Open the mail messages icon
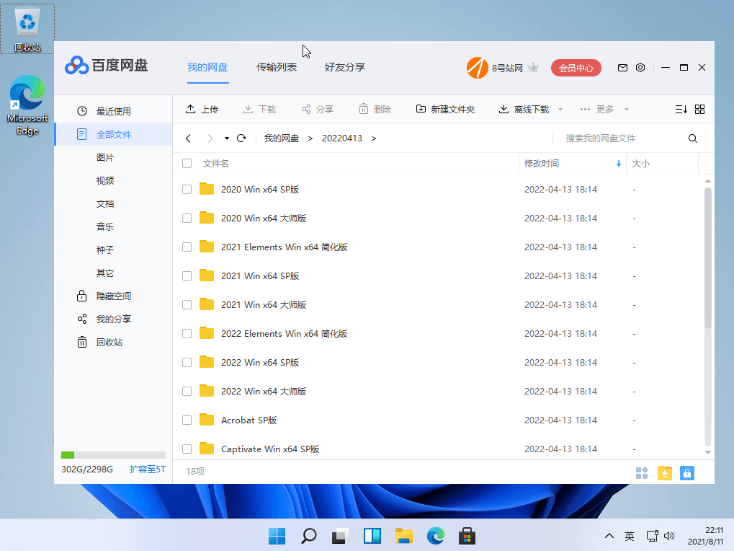This screenshot has width=734, height=551. [622, 68]
